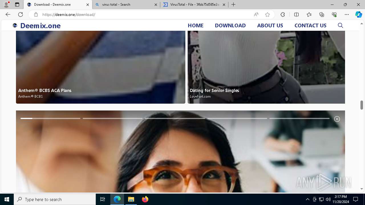Open Edge Settings and more menu
This screenshot has height=205, width=365.
coord(347,15)
